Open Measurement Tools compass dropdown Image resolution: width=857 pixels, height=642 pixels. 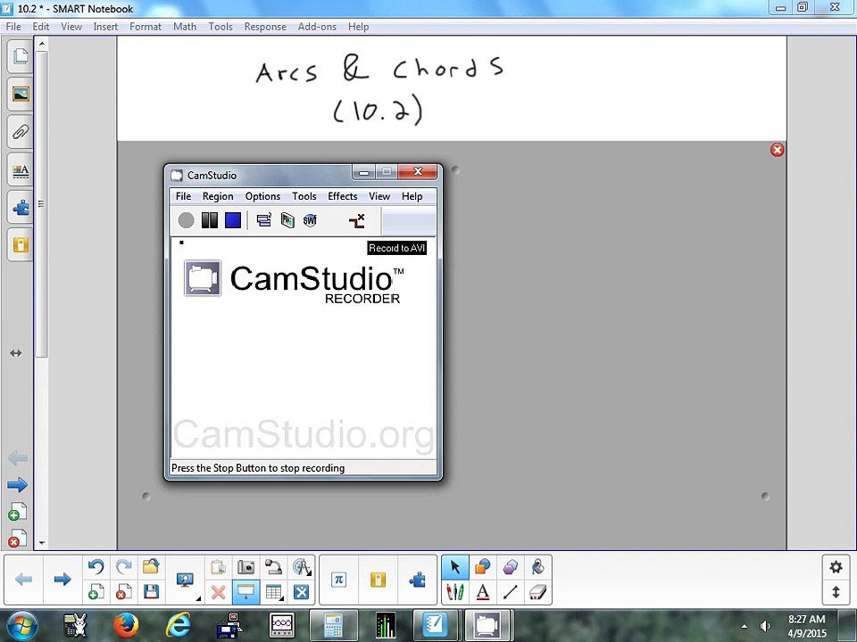302,567
